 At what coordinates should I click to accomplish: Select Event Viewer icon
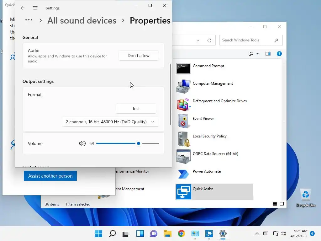[183, 121]
